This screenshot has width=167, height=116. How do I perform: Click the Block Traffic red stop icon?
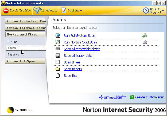(6, 11)
